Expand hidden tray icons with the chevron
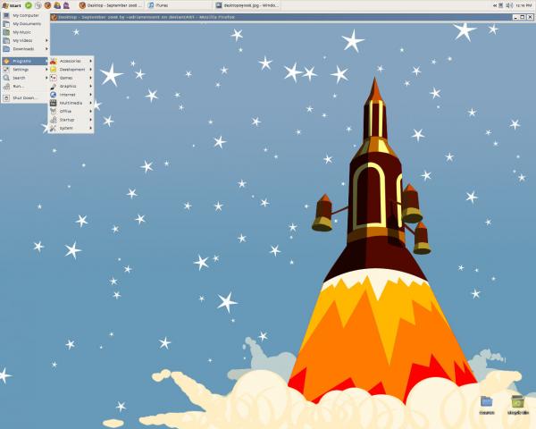The image size is (536, 429). coord(495,5)
